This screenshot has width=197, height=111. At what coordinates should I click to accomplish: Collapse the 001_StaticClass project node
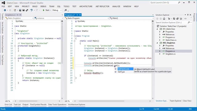157,29
